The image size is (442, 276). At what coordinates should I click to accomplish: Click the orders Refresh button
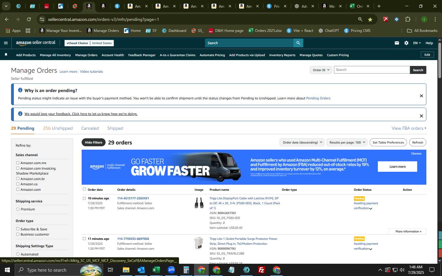pyautogui.click(x=417, y=142)
